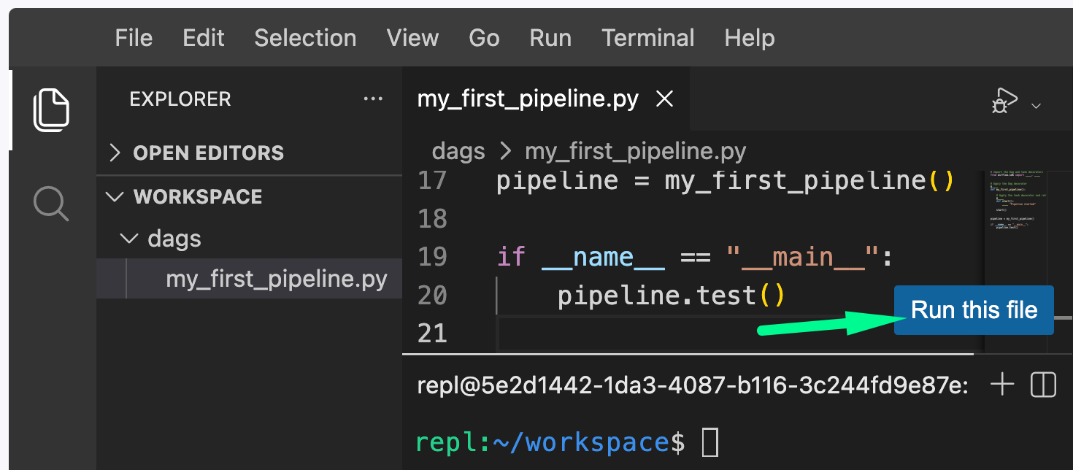1073x470 pixels.
Task: Open the Selection menu
Action: point(305,38)
